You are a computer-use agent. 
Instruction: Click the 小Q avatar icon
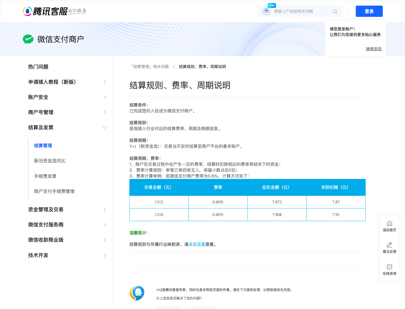pos(137,293)
